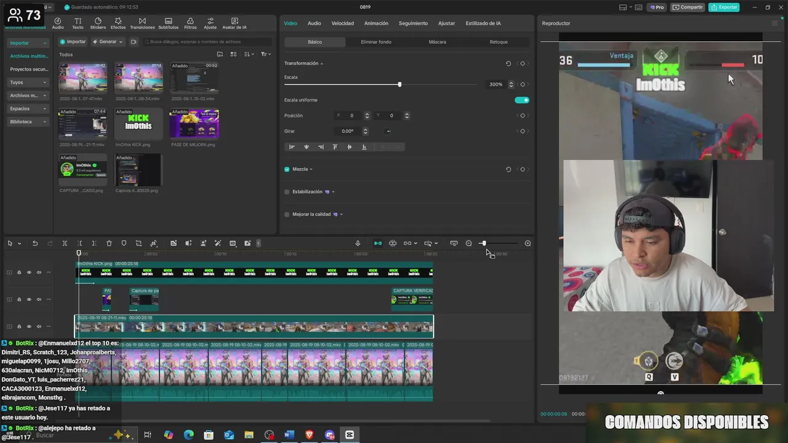Click the redo arrow in timeline toolbar
The image size is (788, 443).
pyautogui.click(x=50, y=243)
